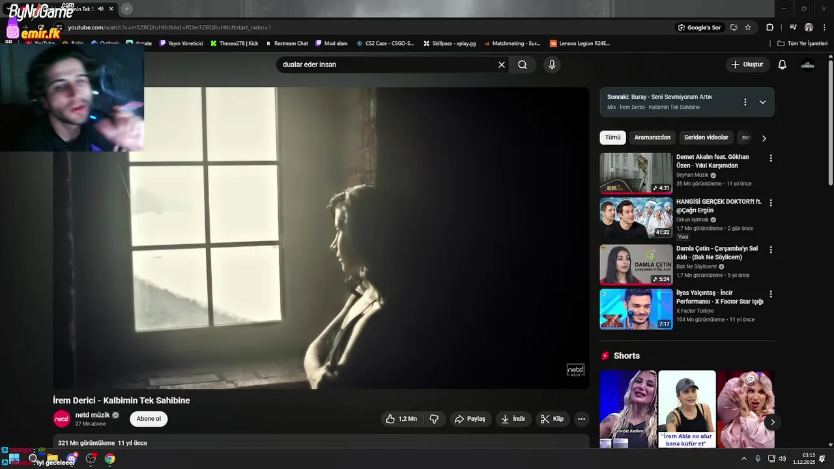The height and width of the screenshot is (469, 834).
Task: Open İlyas Yalçıntaş İncir Performansı title
Action: [x=719, y=297]
